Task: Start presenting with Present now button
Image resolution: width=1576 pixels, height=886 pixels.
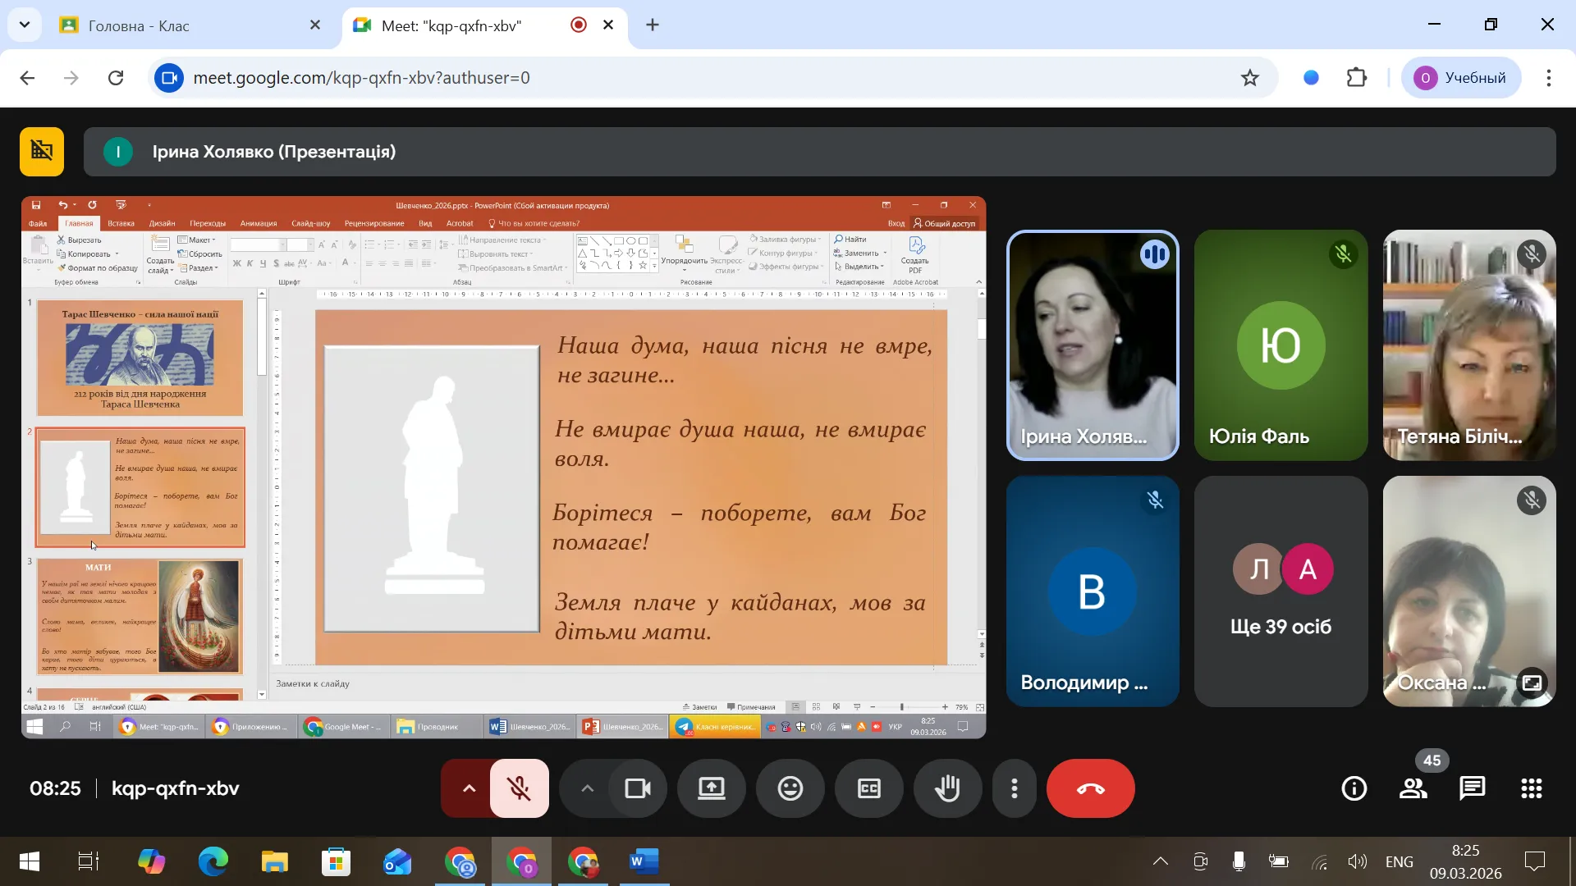Action: [711, 788]
